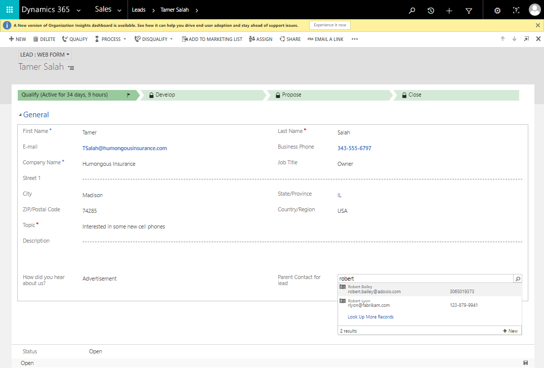This screenshot has height=368, width=544.
Task: Collapse the General section
Action: click(20, 115)
